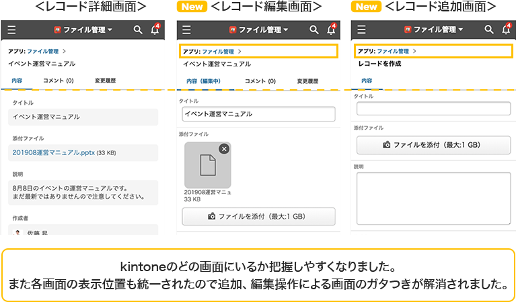Switch to コメント (0) tab in detail screen

[x=59, y=81]
